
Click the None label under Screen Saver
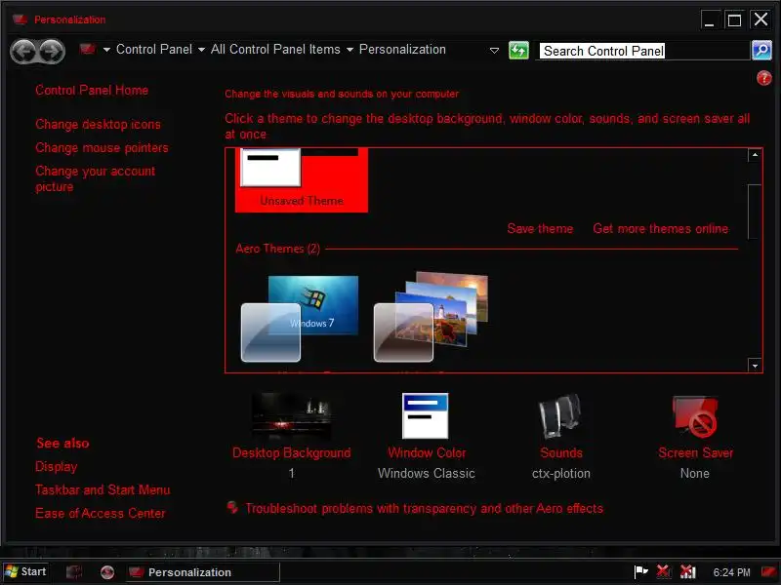click(694, 473)
